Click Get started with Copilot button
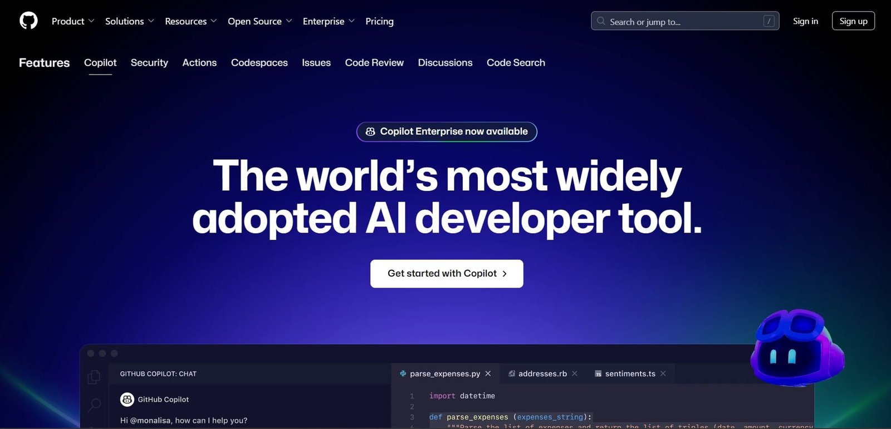The image size is (891, 429). (x=447, y=274)
